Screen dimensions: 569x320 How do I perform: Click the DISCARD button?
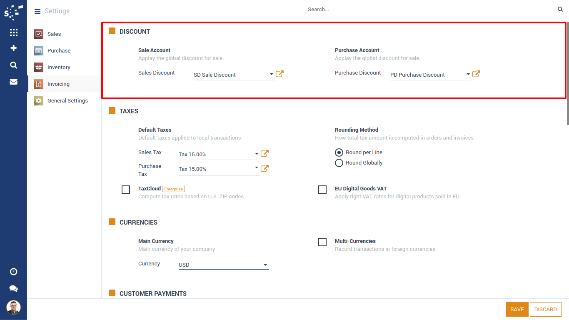pos(545,309)
